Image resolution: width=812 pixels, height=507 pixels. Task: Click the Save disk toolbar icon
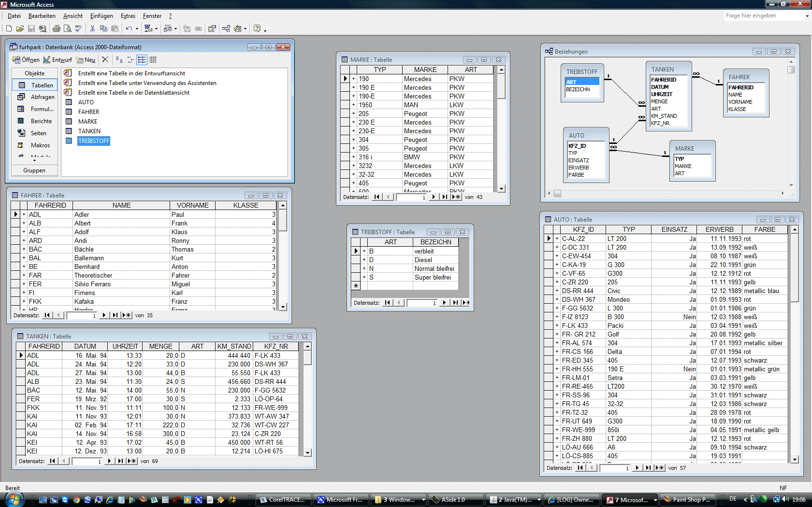pyautogui.click(x=31, y=28)
